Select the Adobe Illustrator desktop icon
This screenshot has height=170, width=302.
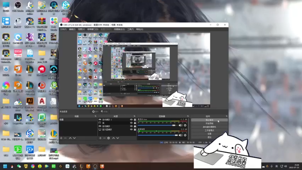pos(30,104)
